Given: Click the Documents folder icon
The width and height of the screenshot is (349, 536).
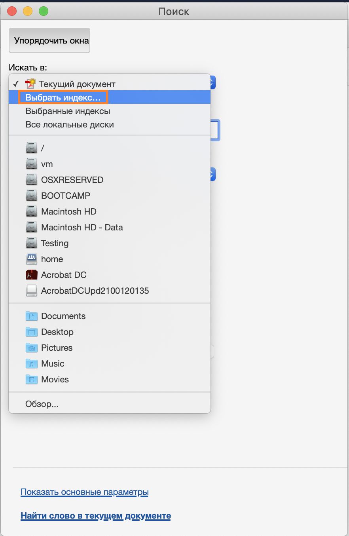Looking at the screenshot, I should tap(31, 316).
